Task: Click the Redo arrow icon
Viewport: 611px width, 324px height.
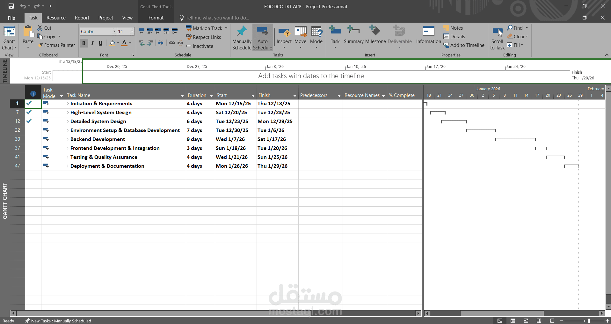Action: click(x=37, y=6)
